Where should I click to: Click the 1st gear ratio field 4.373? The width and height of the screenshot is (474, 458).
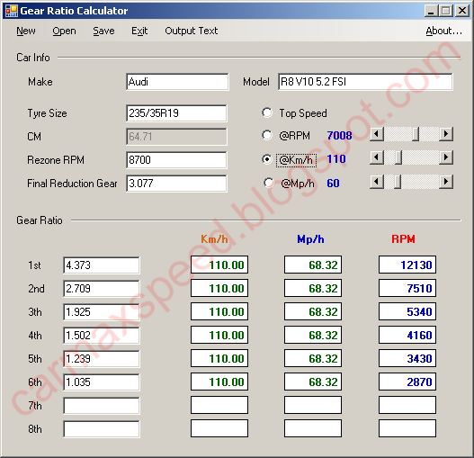coord(102,265)
